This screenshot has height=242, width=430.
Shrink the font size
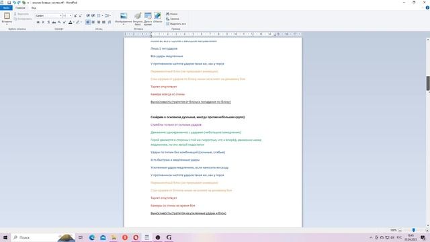tap(80, 15)
